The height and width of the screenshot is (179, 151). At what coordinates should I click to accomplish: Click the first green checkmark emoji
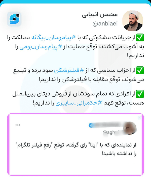(140, 38)
